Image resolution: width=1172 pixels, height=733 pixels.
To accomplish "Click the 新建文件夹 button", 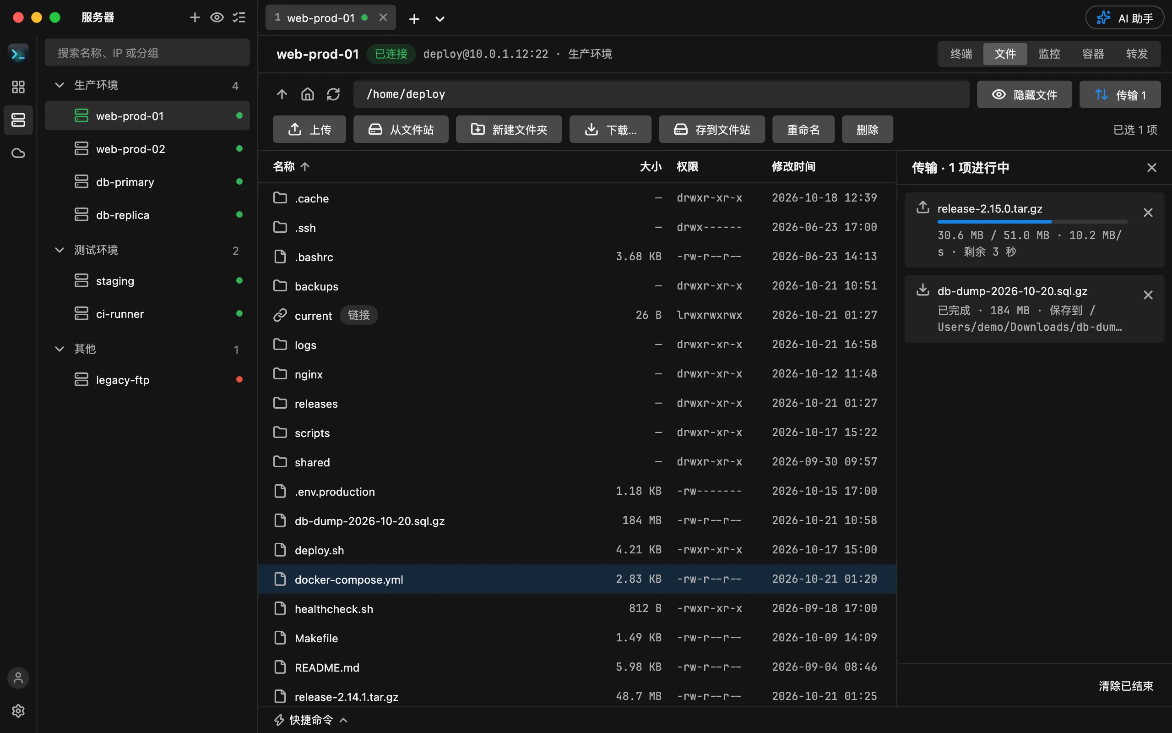I will pos(509,130).
